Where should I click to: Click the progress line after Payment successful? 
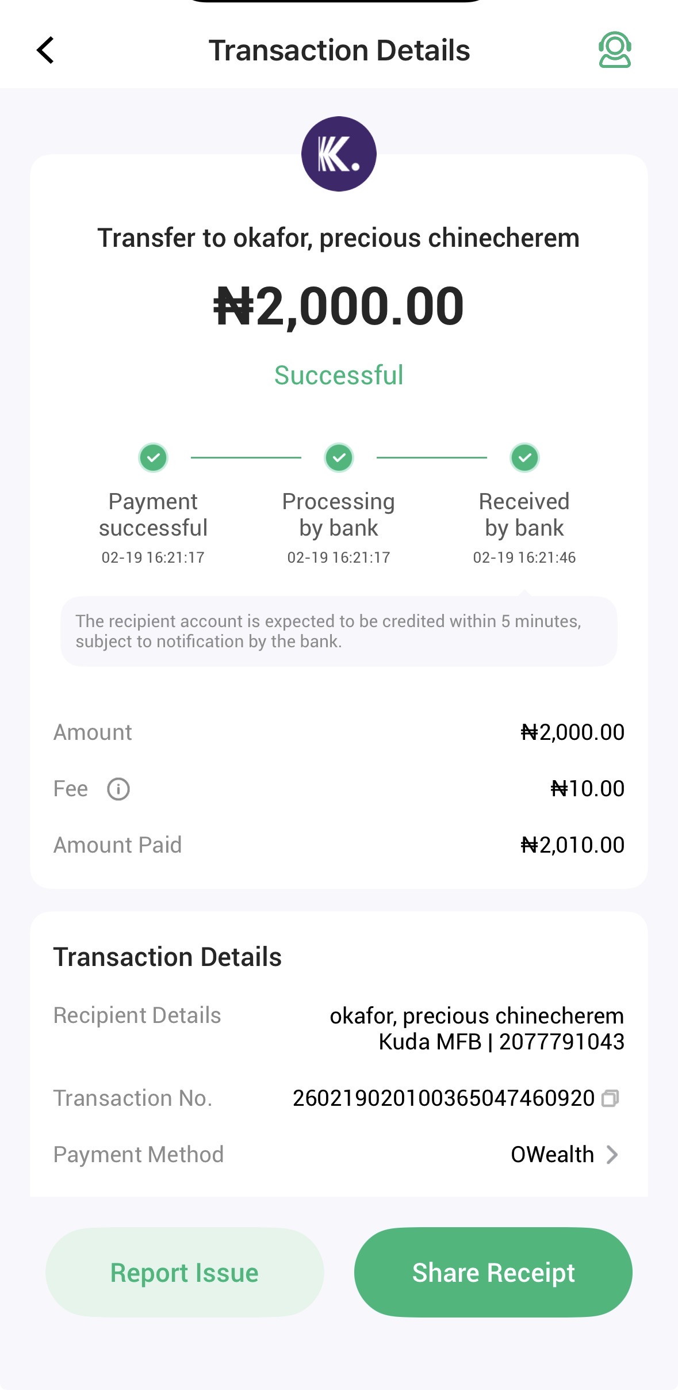pos(246,458)
